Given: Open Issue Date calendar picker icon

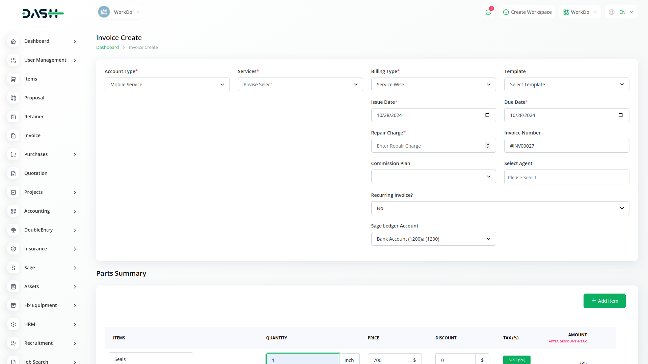Looking at the screenshot, I should coord(487,115).
